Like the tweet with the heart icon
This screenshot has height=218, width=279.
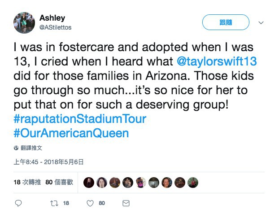(x=90, y=203)
